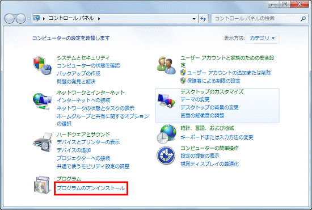Open the Network and Internet globe icon
The width and height of the screenshot is (312, 210).
[42, 102]
